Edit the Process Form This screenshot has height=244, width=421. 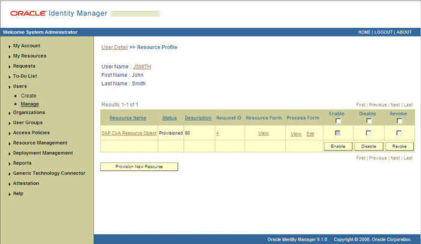(x=310, y=134)
